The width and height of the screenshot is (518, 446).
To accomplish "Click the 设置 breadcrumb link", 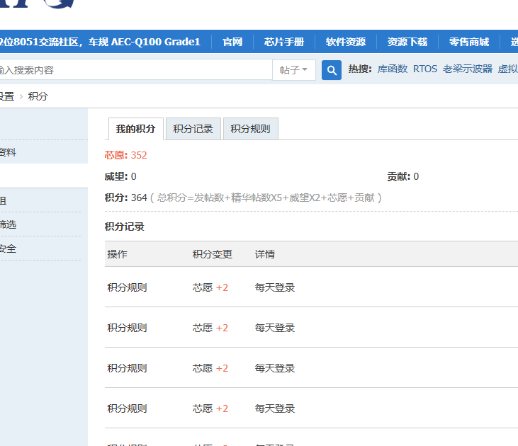I will [6, 96].
